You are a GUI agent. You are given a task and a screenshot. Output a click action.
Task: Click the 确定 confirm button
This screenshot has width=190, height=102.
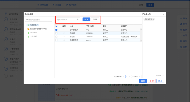(143, 81)
